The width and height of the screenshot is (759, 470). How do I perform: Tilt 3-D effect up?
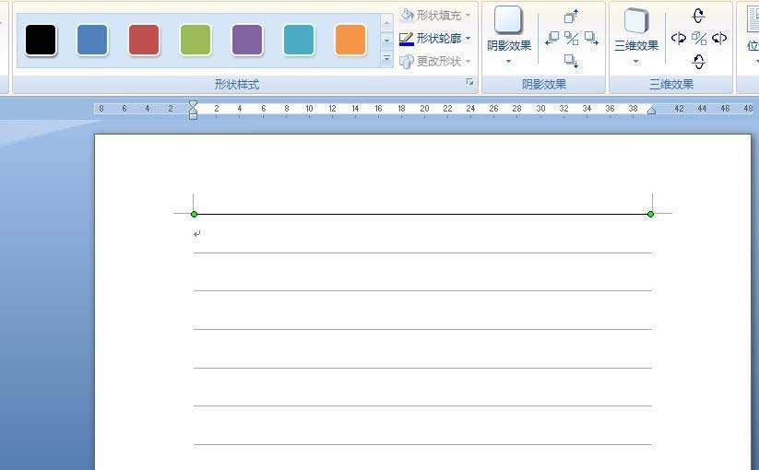coord(698,16)
